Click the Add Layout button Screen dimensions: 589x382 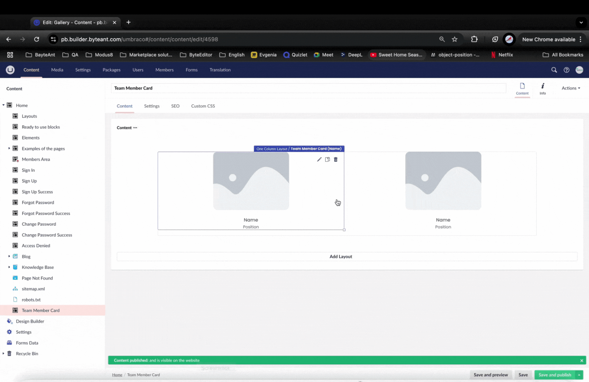point(347,256)
